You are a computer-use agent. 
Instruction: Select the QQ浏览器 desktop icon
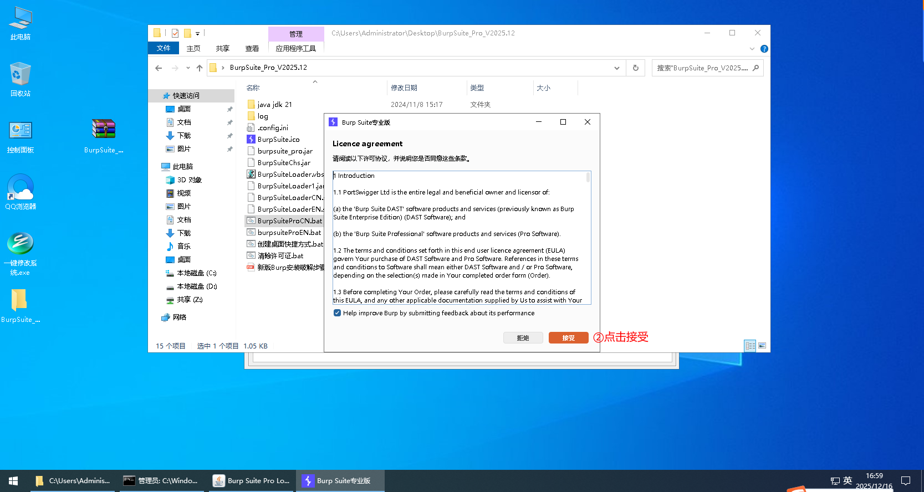21,191
